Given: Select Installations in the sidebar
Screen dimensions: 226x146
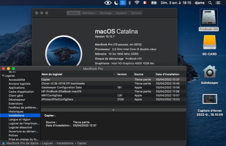Looking at the screenshot, I should pos(20,115).
